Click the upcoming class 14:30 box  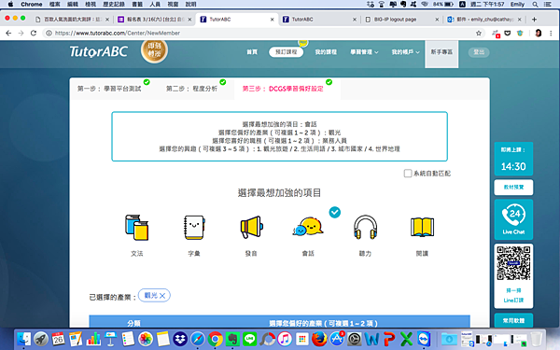coord(513,159)
